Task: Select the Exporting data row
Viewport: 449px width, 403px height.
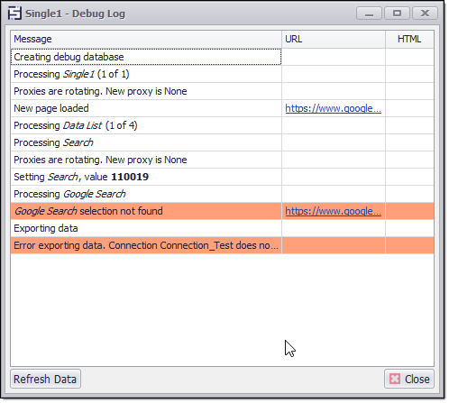Action: (222, 228)
